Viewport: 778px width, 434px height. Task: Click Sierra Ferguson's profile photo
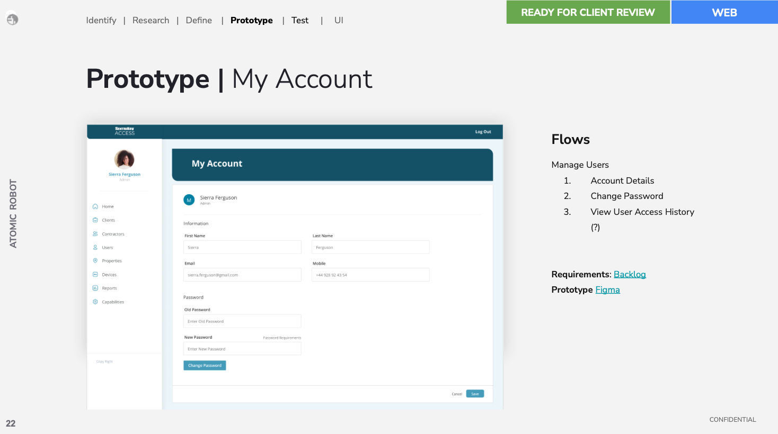tap(125, 159)
